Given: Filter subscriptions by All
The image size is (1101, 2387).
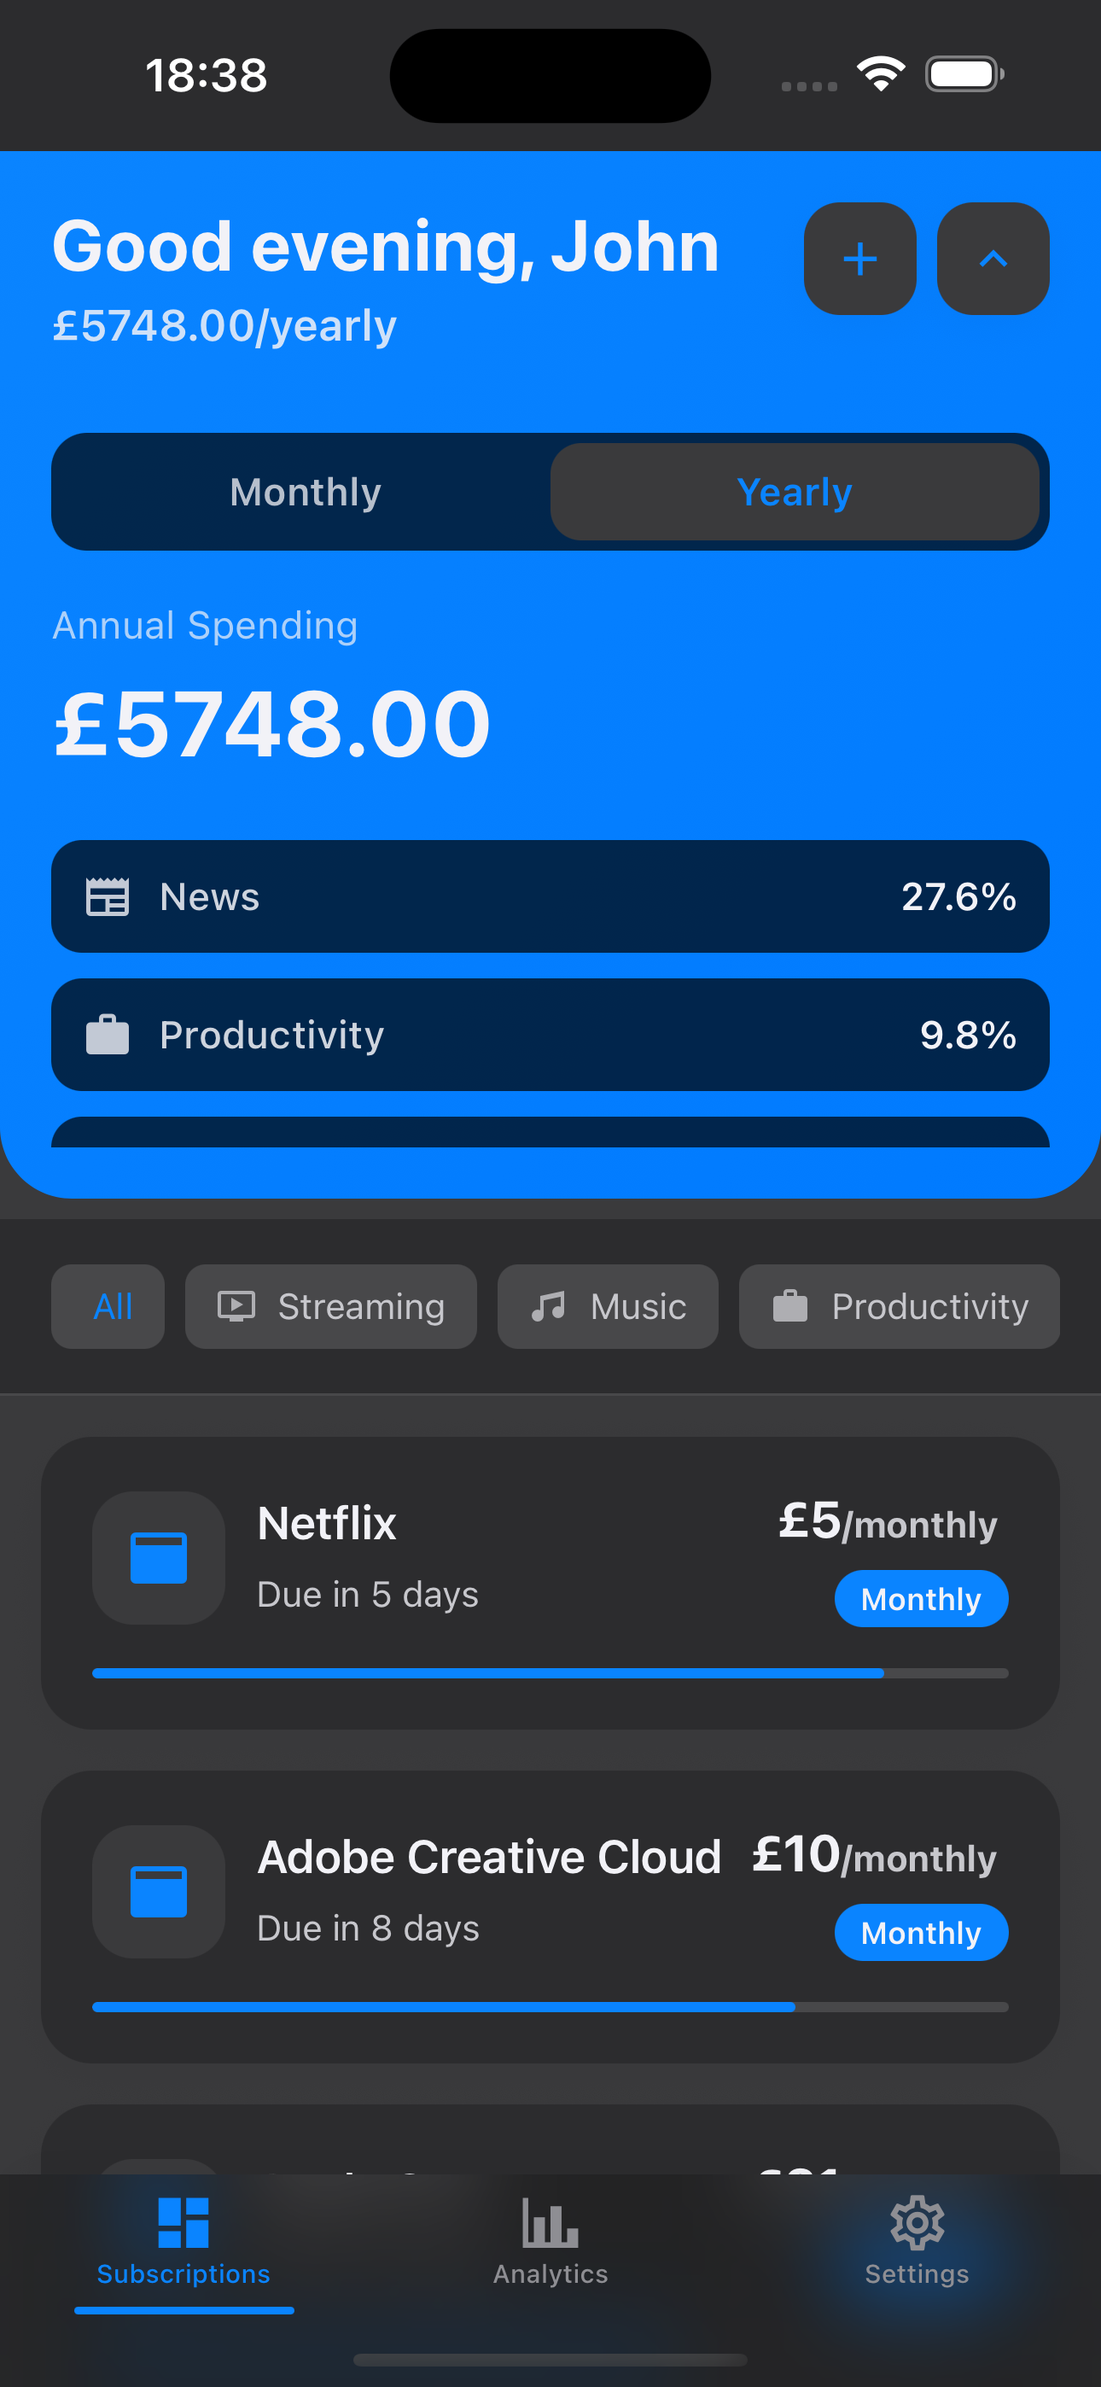Looking at the screenshot, I should click(x=108, y=1306).
